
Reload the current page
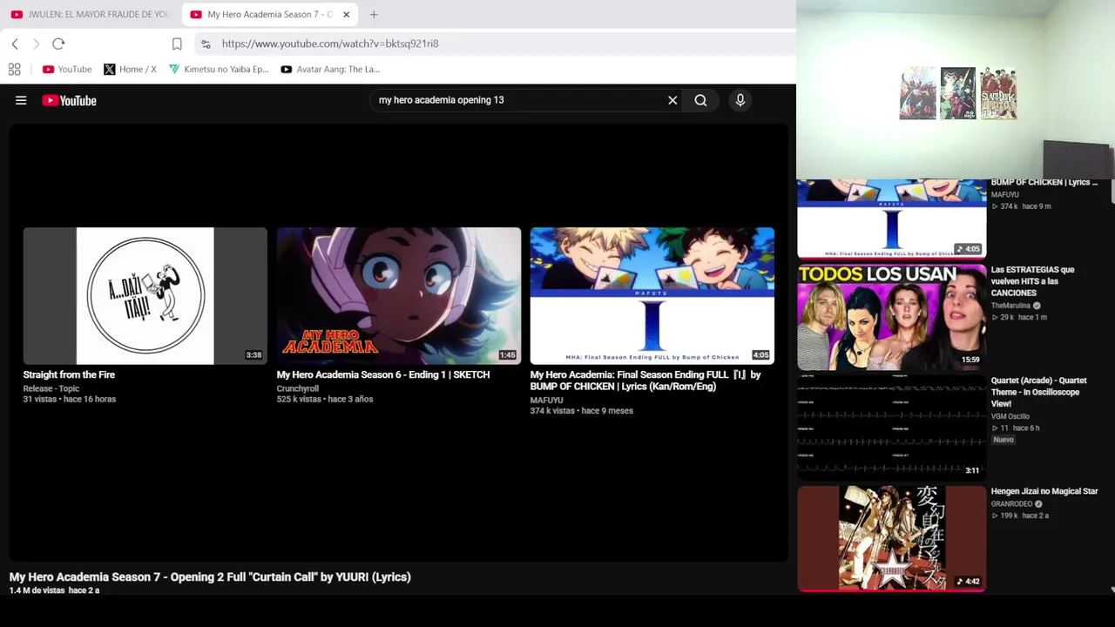(x=58, y=44)
